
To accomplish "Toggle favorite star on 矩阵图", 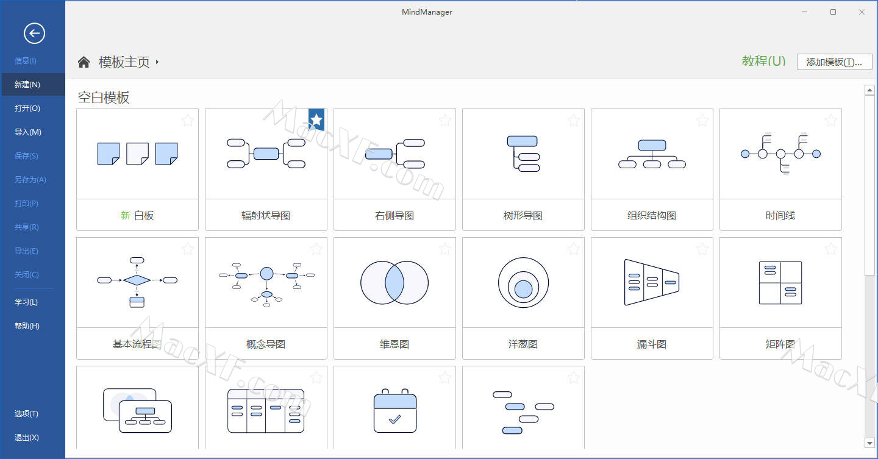I will (x=831, y=249).
